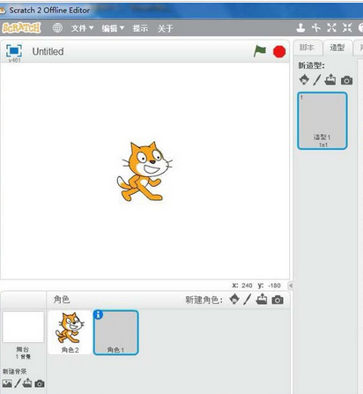Switch to the 脚本 tab
Screen dimensions: 363x394
tap(307, 48)
